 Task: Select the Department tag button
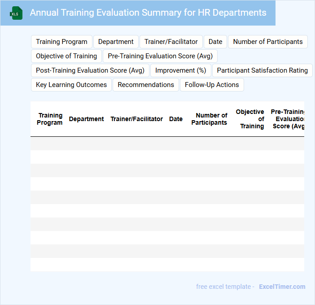116,42
